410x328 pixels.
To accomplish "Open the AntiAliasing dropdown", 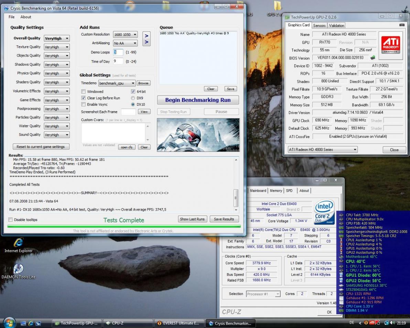I will tap(125, 43).
